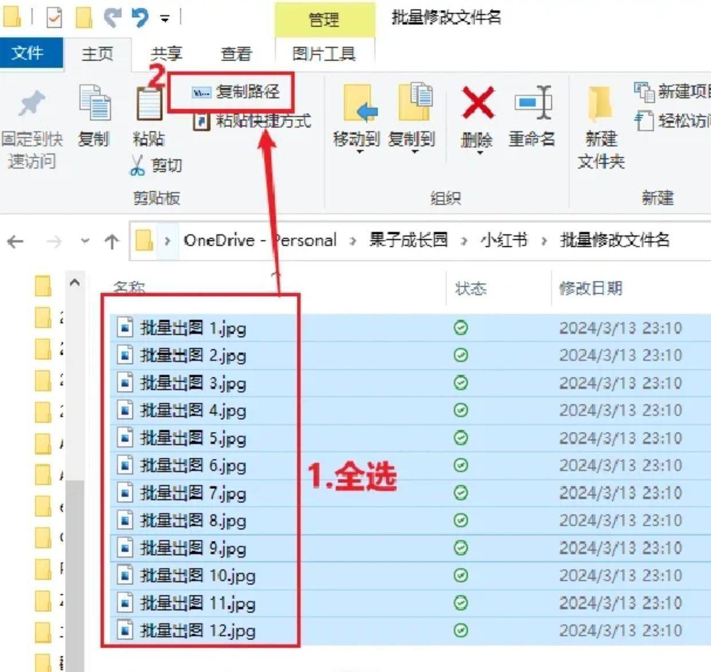This screenshot has height=672, width=711.
Task: Click the 剪切 (Cut) scissors icon
Action: point(138,165)
